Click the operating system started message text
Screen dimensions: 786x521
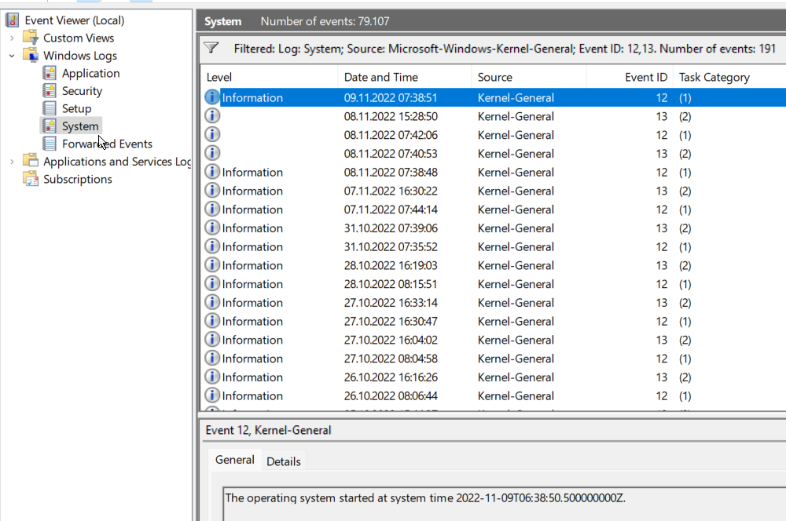425,498
